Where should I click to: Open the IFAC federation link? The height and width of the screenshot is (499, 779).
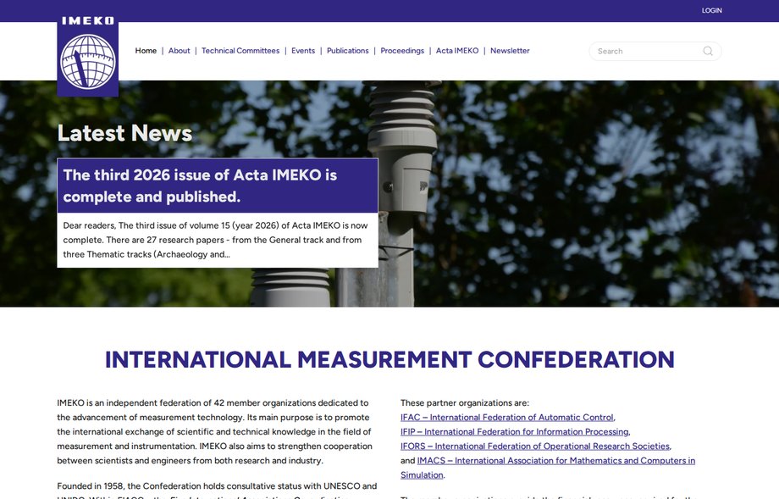506,418
